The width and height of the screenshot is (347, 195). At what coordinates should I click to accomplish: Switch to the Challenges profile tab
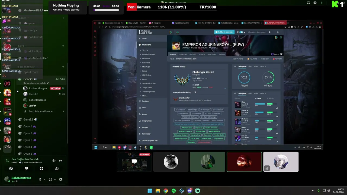pyautogui.click(x=212, y=54)
